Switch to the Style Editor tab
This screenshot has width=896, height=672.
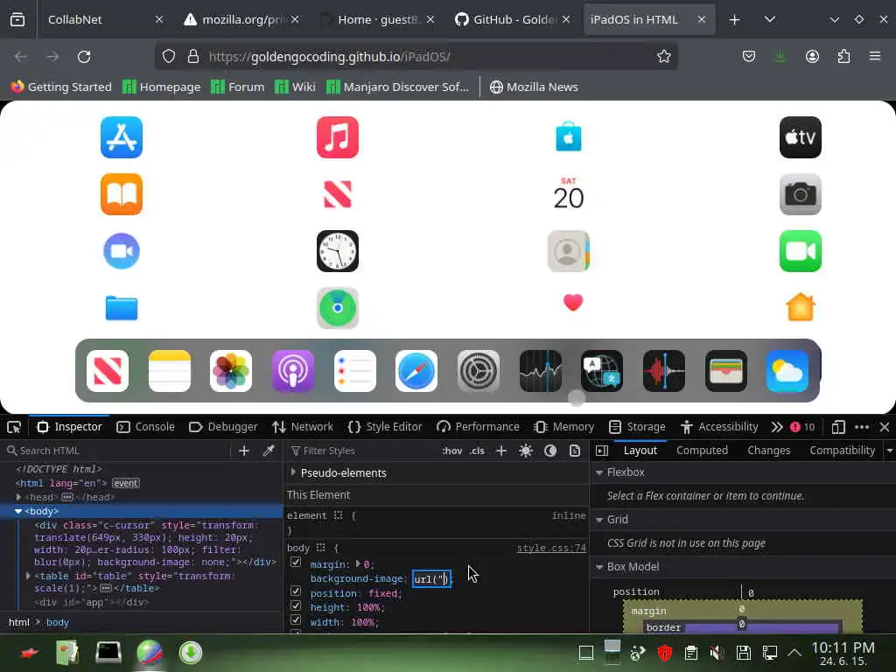(x=385, y=427)
